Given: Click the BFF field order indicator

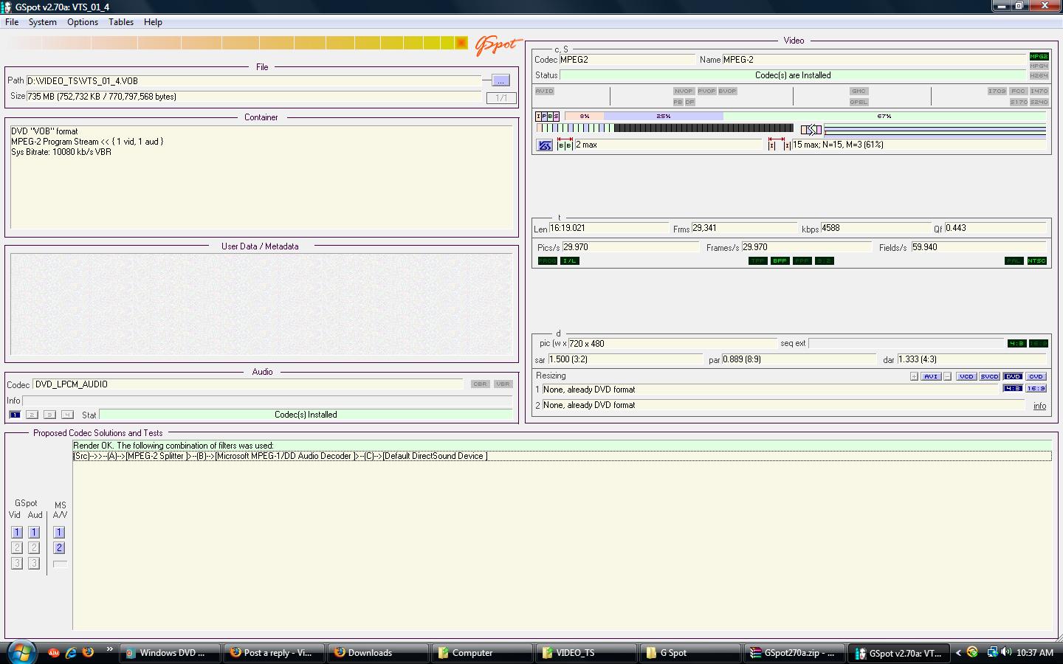Looking at the screenshot, I should tap(780, 260).
